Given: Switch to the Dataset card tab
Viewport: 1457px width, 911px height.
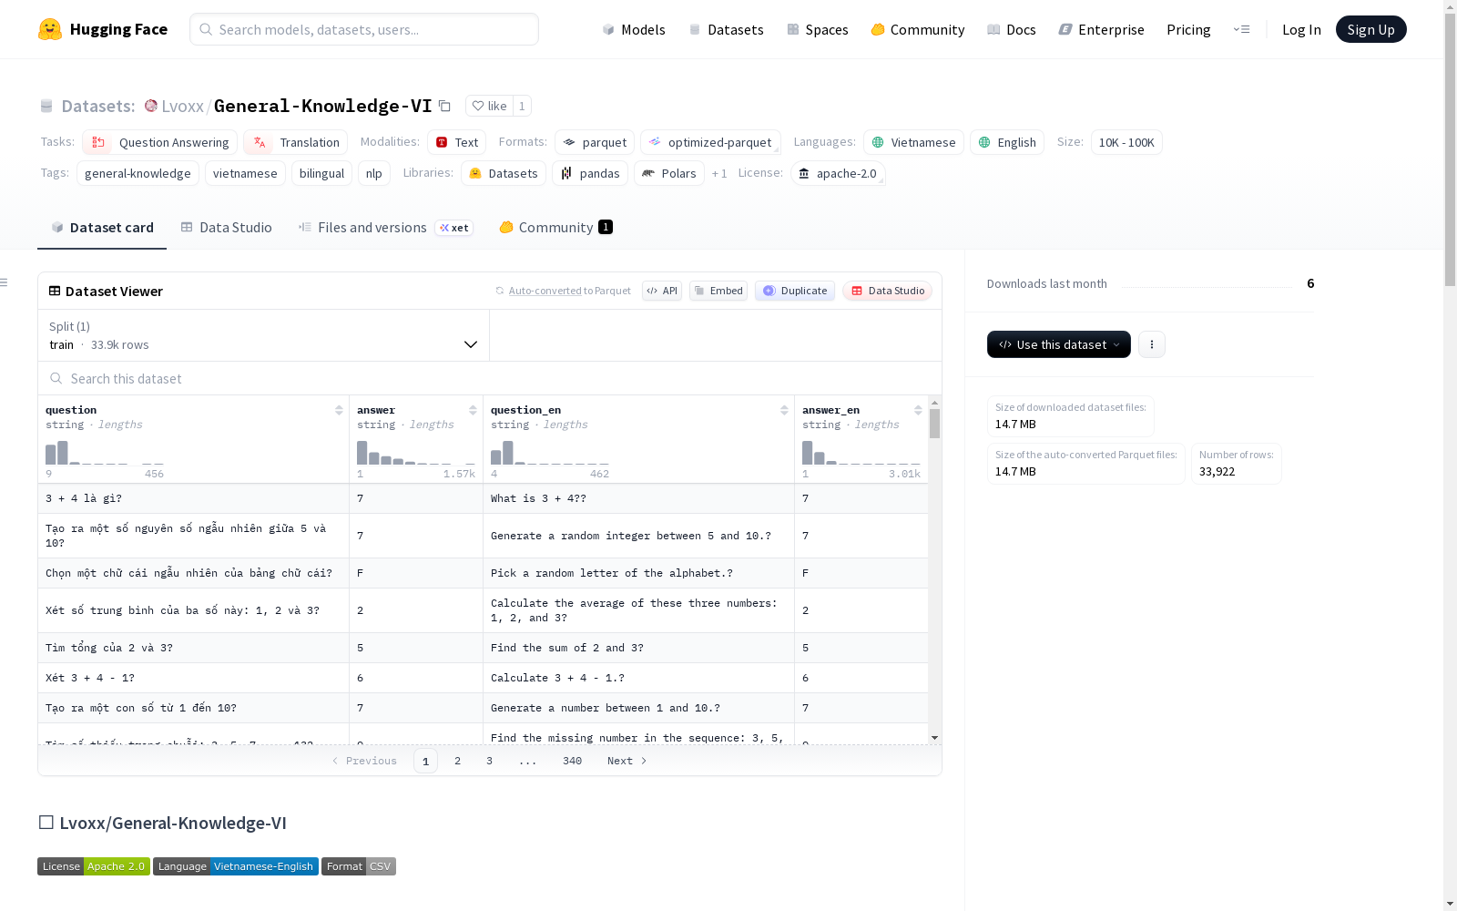Looking at the screenshot, I should 102,228.
